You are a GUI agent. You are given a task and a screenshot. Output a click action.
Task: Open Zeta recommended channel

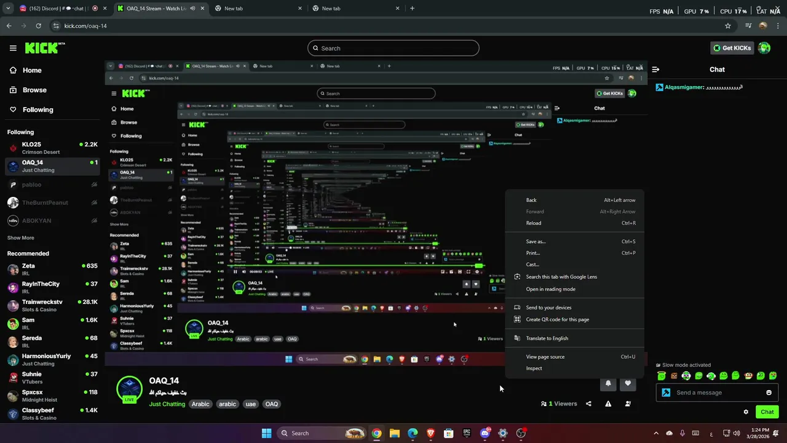click(52, 269)
